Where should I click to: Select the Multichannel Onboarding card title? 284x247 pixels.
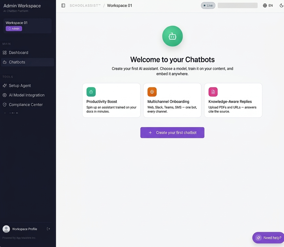click(168, 101)
